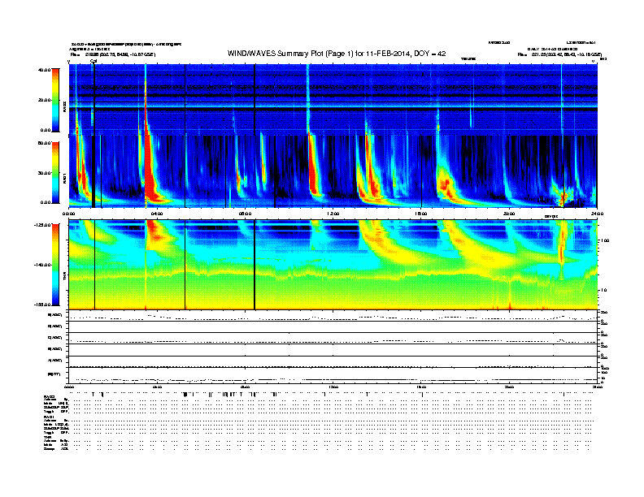Click 16:00 tick label under RAD1 spectrogram
Viewport: 644px width, 497px height.
coord(421,214)
